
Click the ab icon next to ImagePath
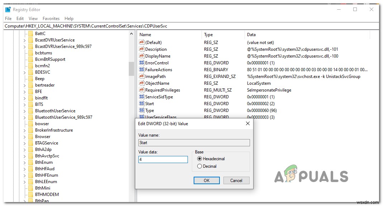141,76
